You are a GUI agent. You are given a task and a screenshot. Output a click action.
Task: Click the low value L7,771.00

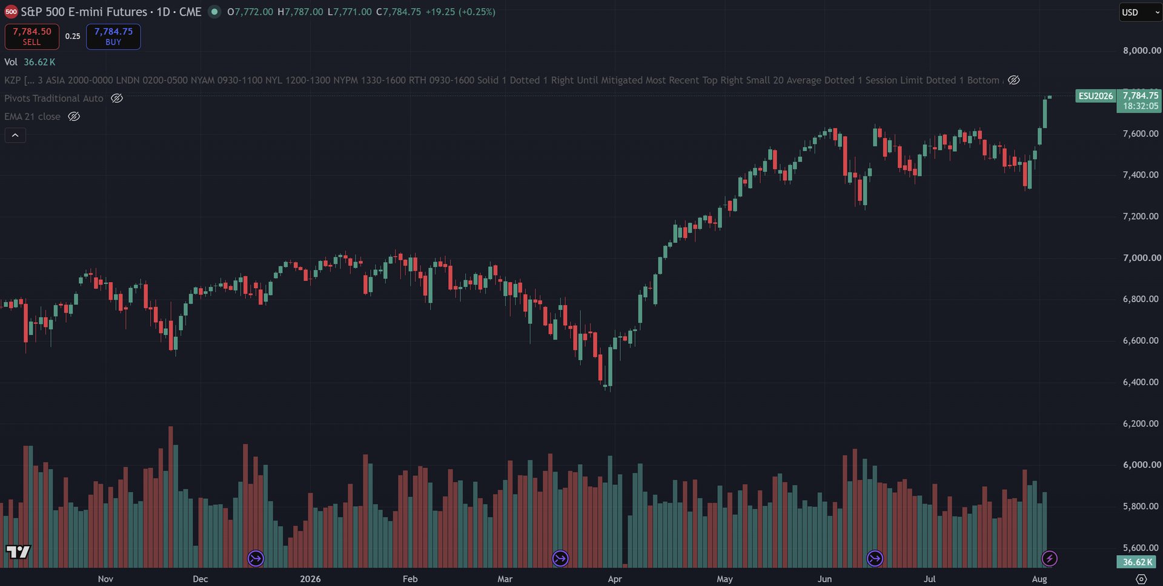(x=350, y=12)
